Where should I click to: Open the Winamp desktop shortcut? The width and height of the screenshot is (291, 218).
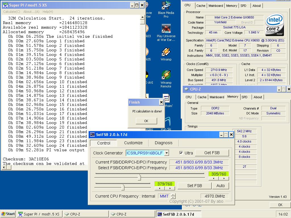tap(166, 54)
